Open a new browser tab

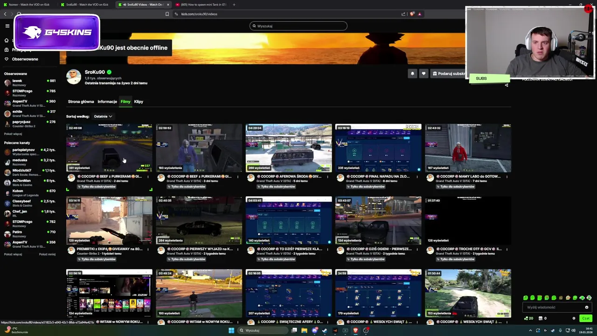(x=234, y=5)
